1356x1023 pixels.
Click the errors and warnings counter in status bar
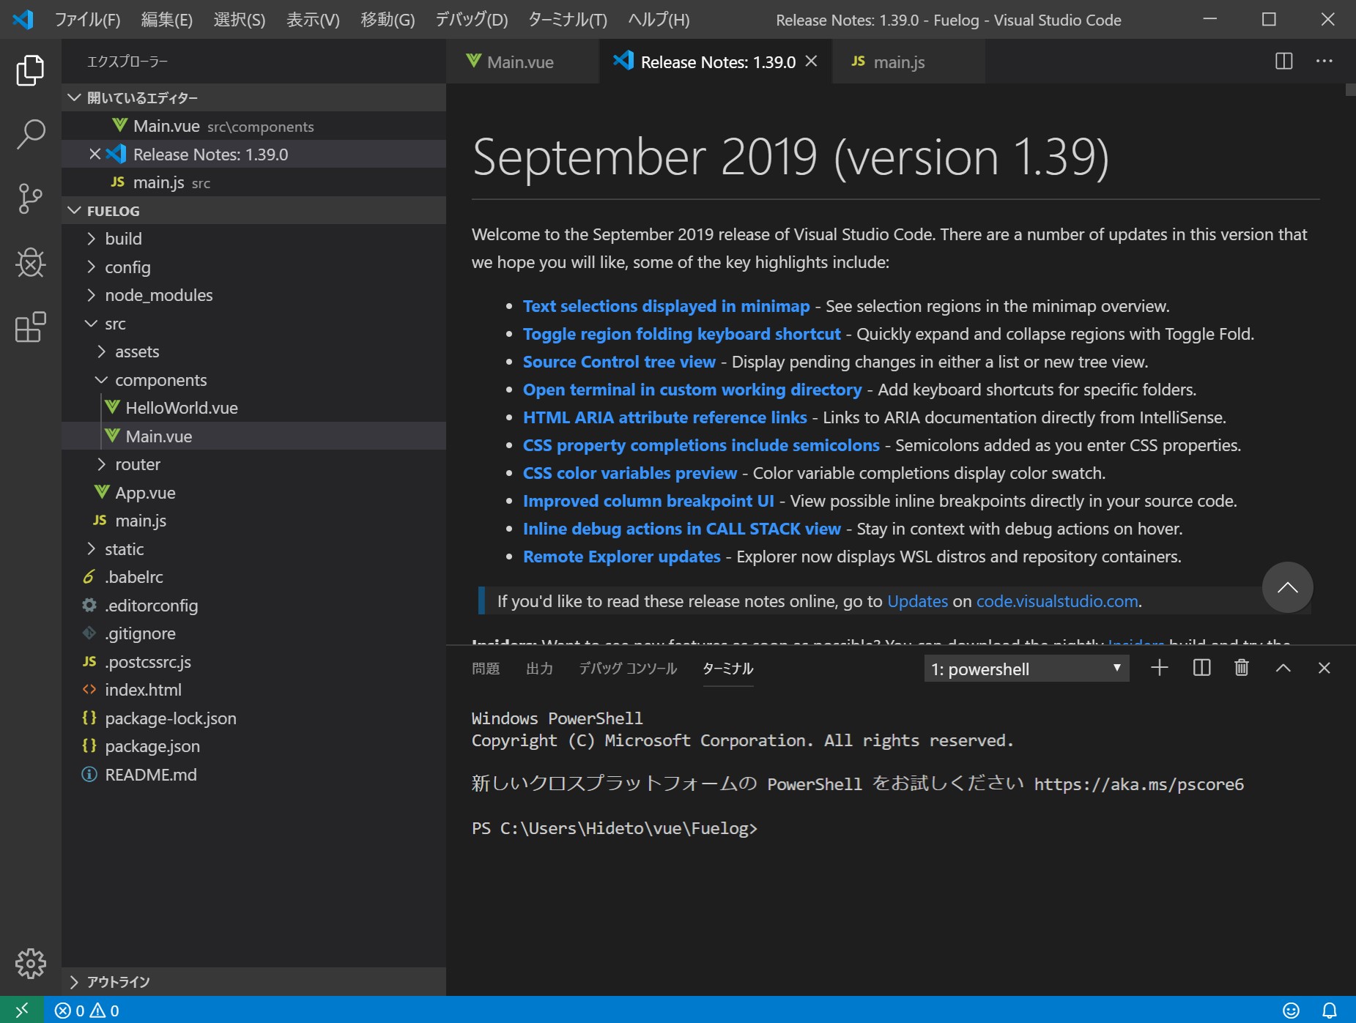(88, 1010)
